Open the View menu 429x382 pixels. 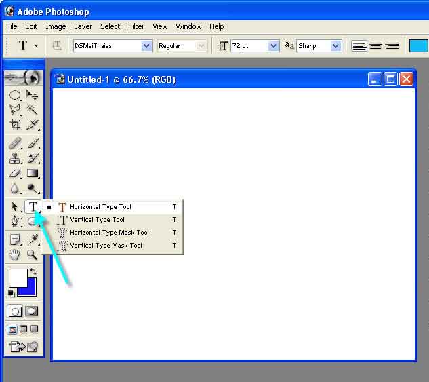[160, 26]
